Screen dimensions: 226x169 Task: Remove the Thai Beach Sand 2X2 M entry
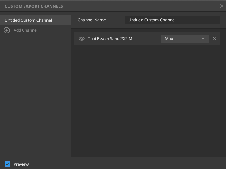pos(214,39)
